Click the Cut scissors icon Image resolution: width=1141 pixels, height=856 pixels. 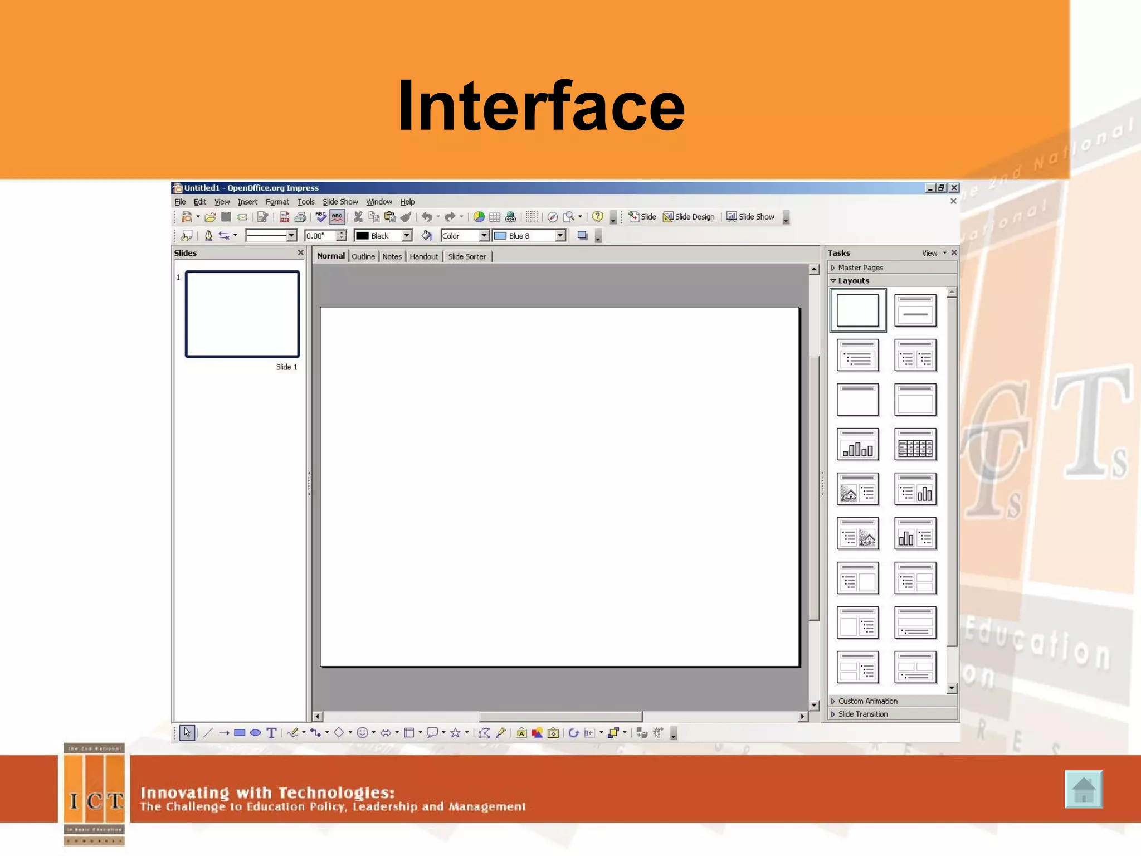(x=358, y=217)
